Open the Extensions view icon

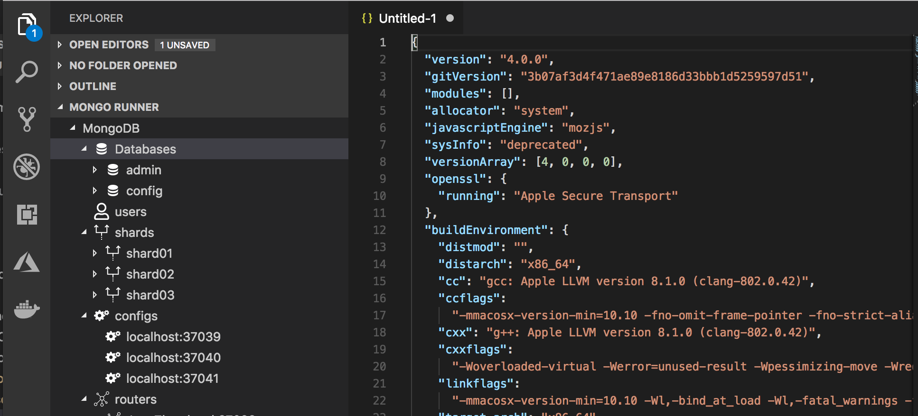pos(27,214)
